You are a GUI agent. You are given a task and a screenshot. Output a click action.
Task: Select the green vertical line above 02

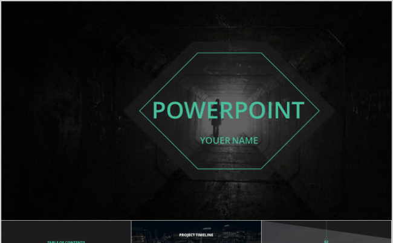point(326,229)
